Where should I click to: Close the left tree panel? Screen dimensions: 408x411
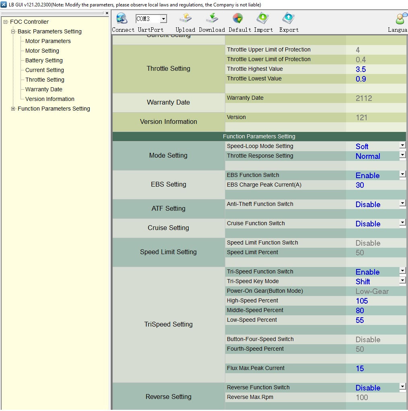(x=107, y=13)
